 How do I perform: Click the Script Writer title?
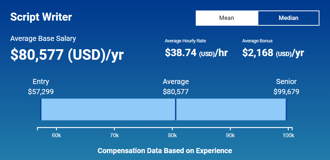[x=41, y=17]
